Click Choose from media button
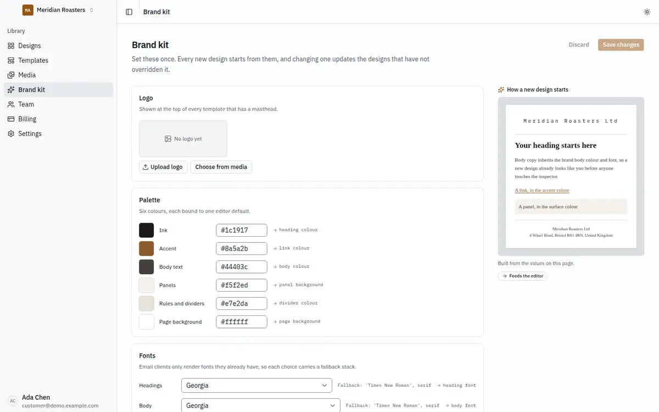 pos(221,167)
